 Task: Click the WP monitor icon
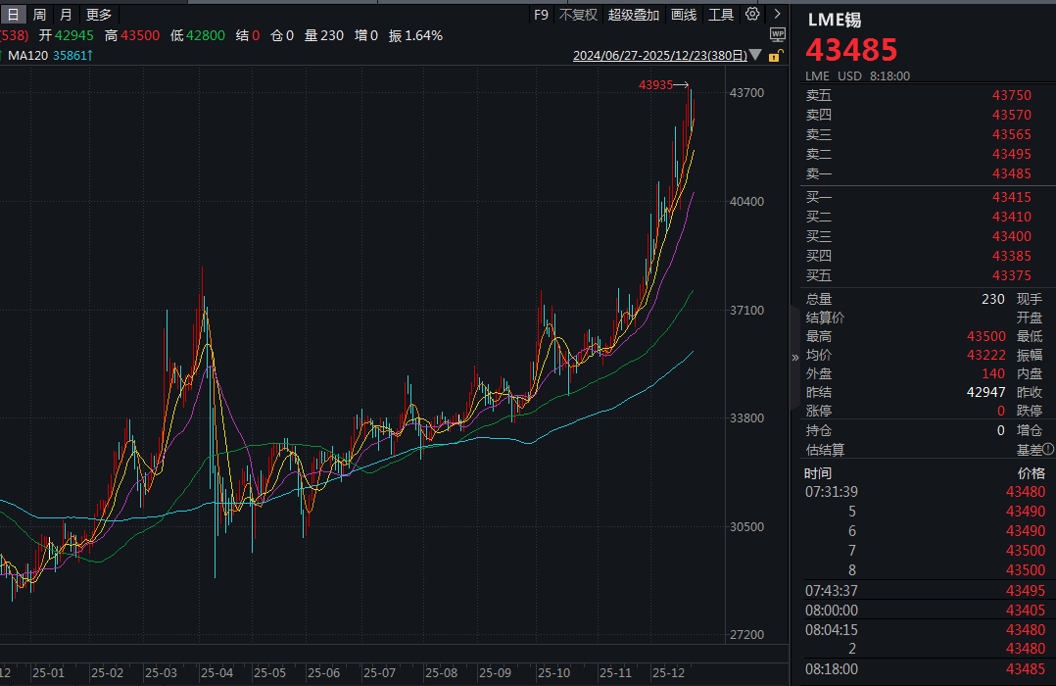click(778, 35)
